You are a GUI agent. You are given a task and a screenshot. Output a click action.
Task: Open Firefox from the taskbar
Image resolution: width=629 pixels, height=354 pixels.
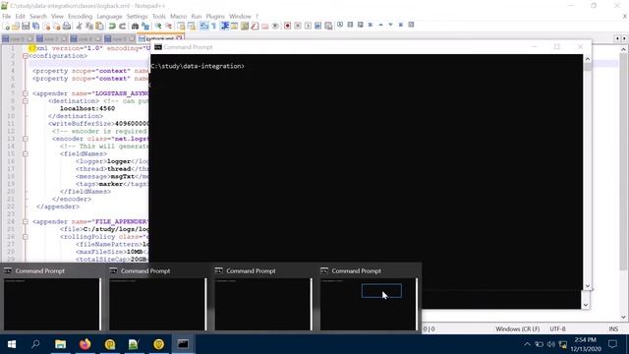85,344
